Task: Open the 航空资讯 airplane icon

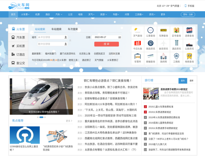Action: pyautogui.click(x=163, y=43)
